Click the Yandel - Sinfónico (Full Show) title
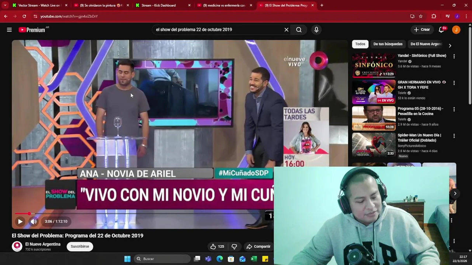Image resolution: width=472 pixels, height=265 pixels. tap(422, 56)
